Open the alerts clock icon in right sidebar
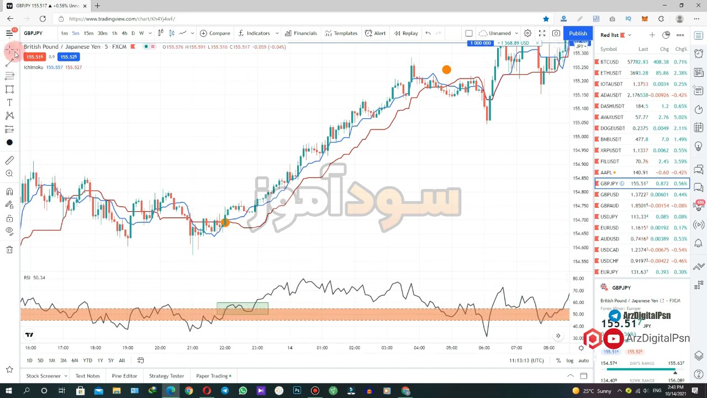 click(x=699, y=54)
